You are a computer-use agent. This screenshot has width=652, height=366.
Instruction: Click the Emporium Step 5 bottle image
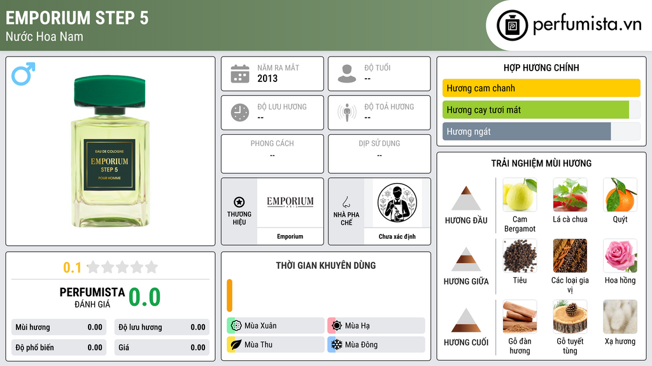pyautogui.click(x=110, y=151)
